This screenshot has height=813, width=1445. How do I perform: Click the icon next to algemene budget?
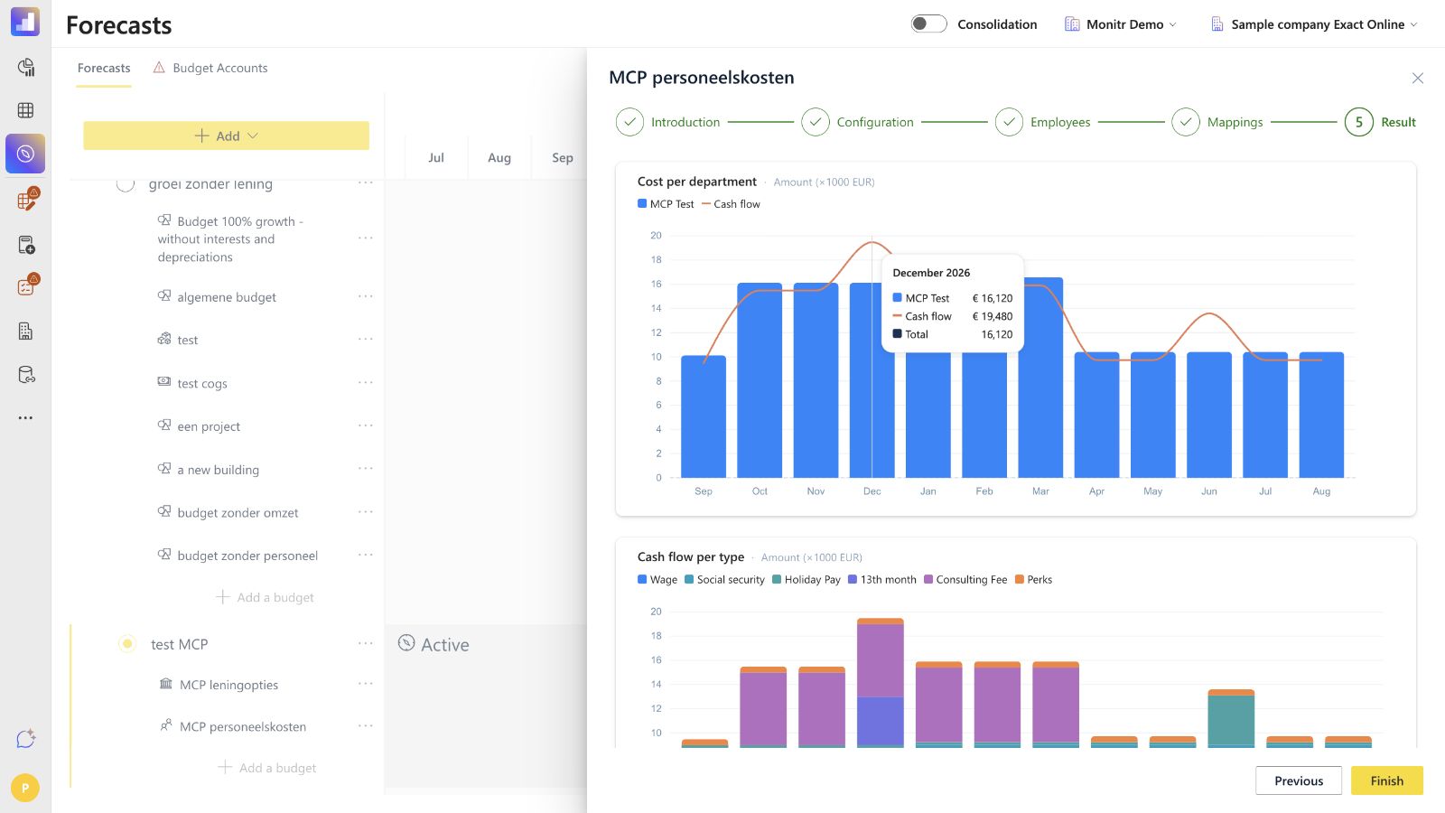pos(164,296)
